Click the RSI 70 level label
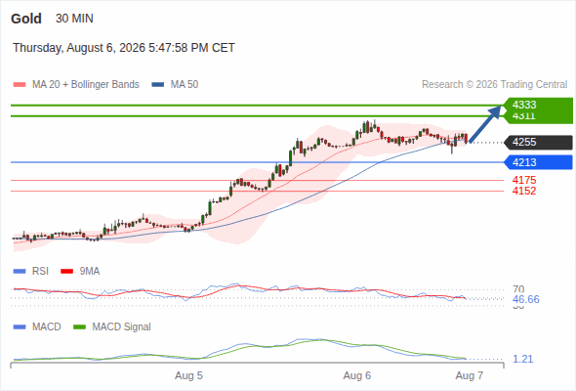 tap(518, 289)
